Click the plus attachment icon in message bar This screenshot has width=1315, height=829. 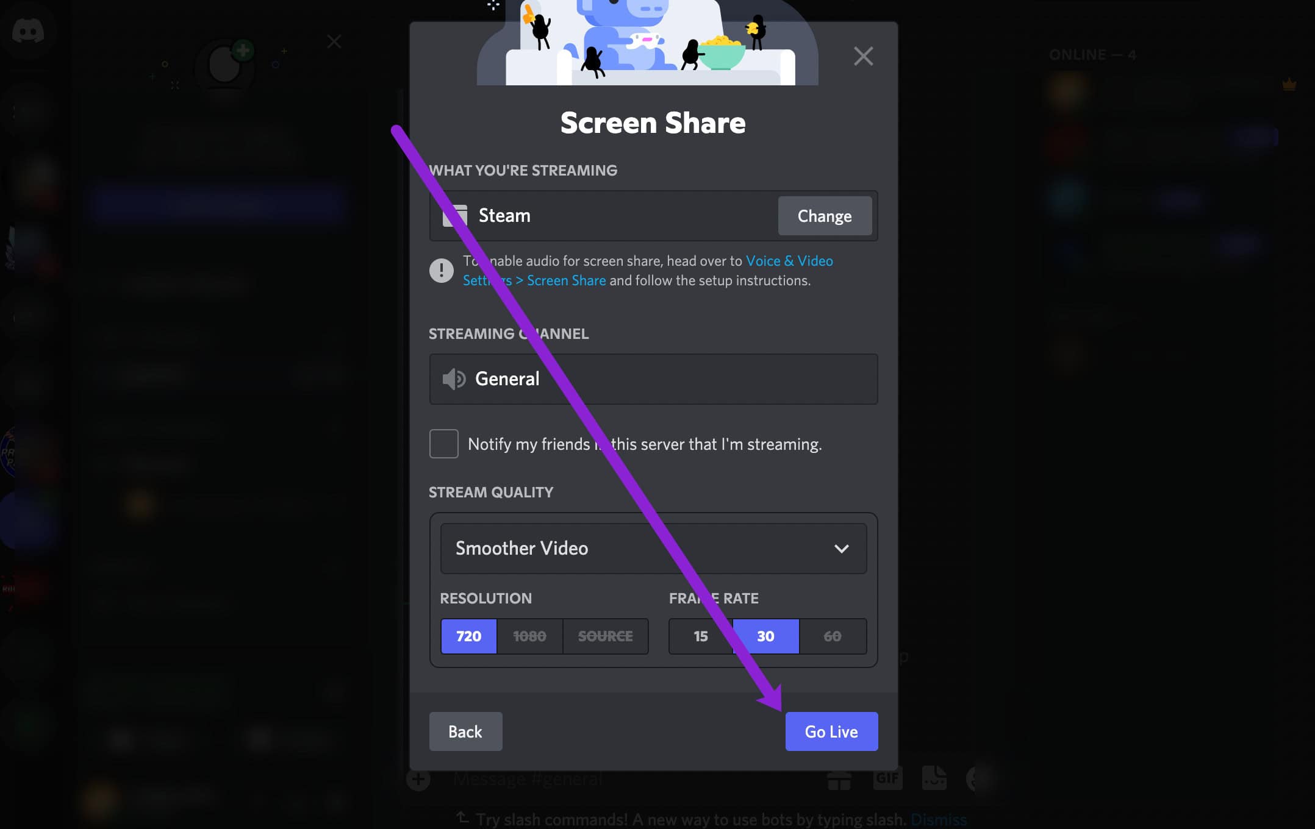pyautogui.click(x=418, y=778)
